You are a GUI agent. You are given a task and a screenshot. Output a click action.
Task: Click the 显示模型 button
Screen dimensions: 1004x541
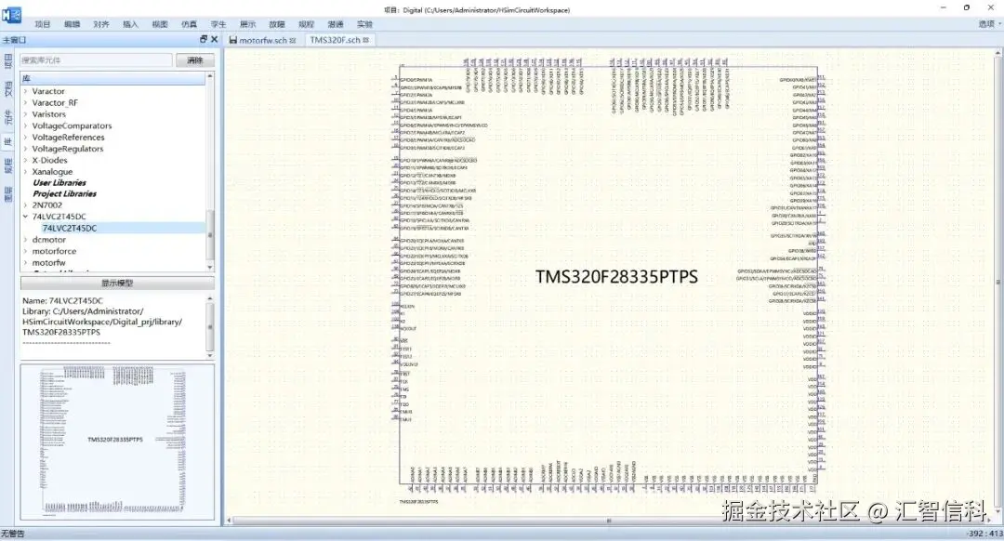117,283
